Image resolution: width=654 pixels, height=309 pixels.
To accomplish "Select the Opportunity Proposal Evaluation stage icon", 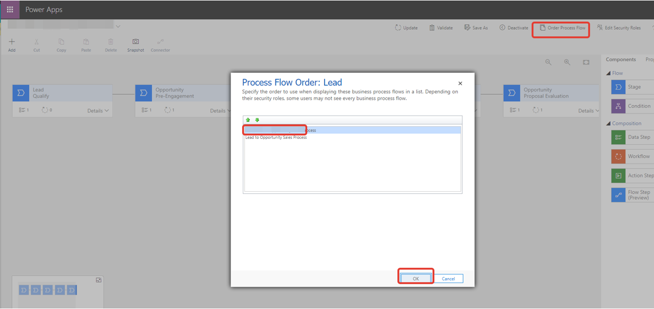I will click(512, 93).
